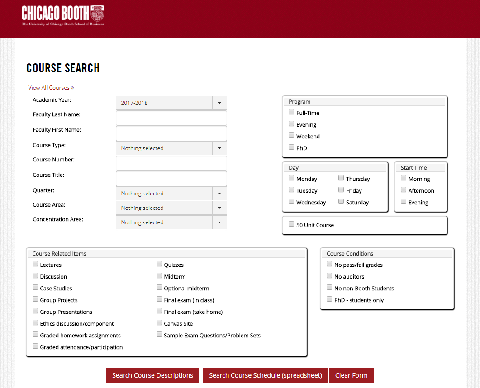Click the Course Number input field
The width and height of the screenshot is (480, 388).
pos(171,163)
